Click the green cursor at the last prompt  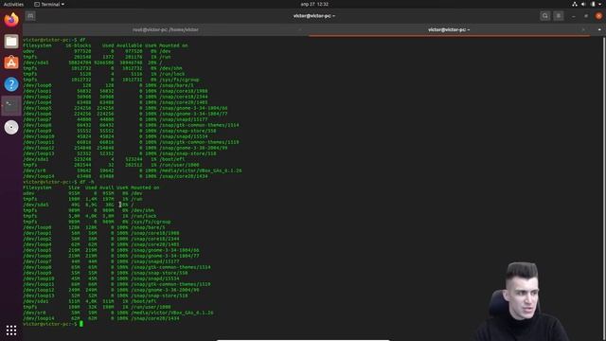tap(81, 324)
